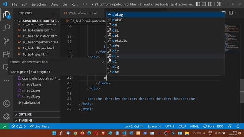Select the datal suggestion
244x137 pixels.
(165, 20)
